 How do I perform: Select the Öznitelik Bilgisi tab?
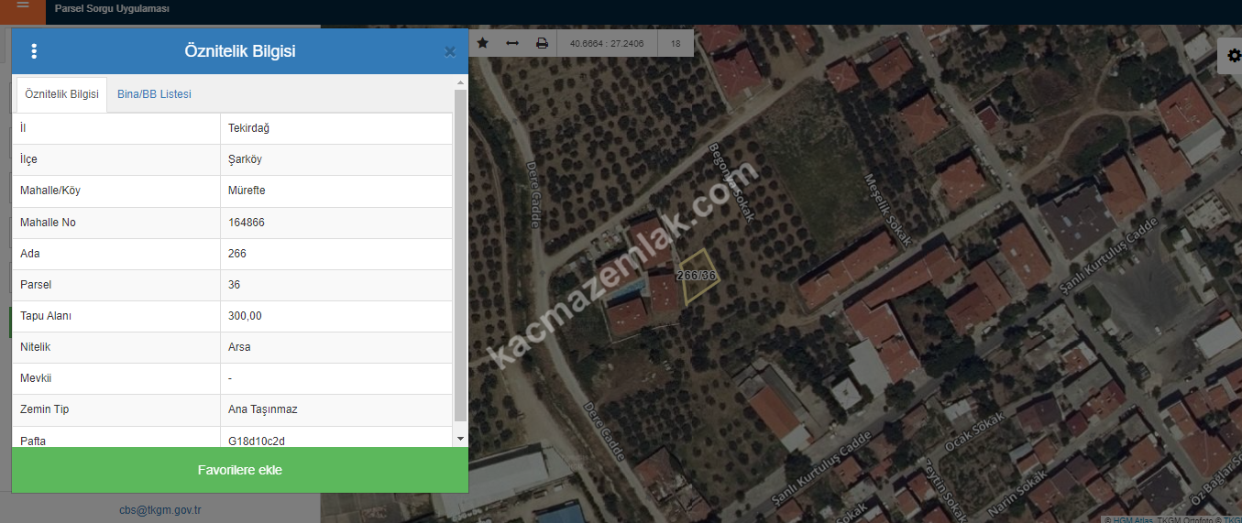pyautogui.click(x=61, y=94)
